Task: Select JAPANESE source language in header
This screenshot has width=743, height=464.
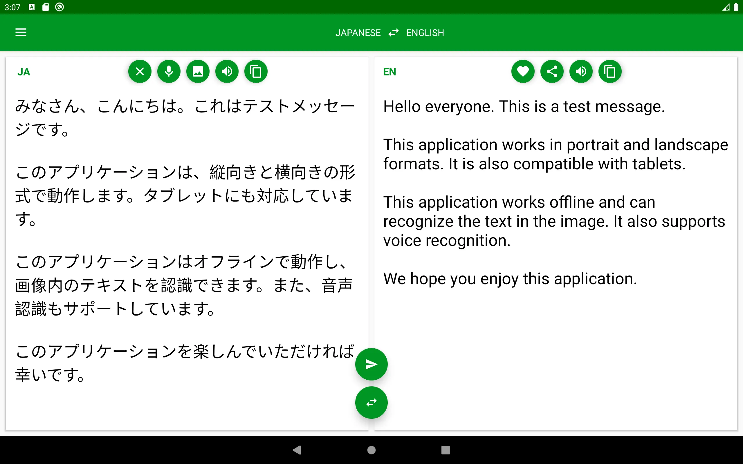Action: point(358,33)
